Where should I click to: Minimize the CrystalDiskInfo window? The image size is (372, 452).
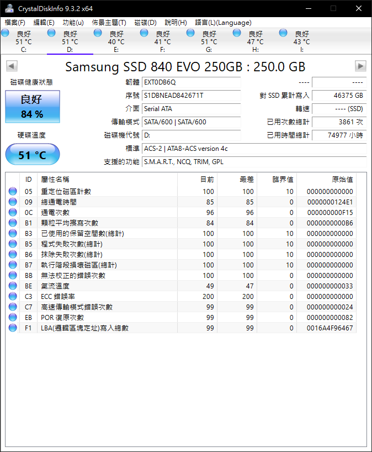309,8
